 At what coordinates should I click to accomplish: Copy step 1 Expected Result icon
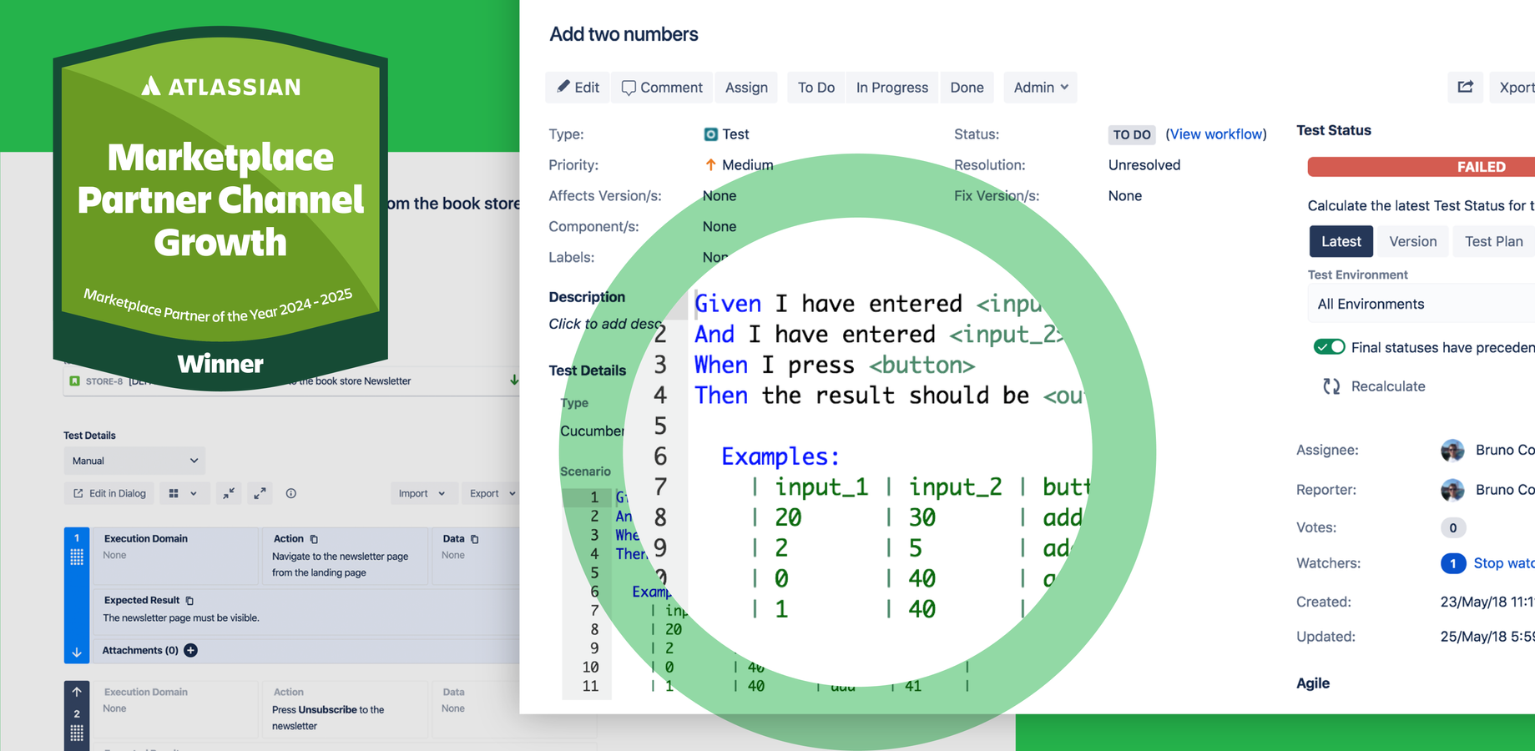[189, 600]
